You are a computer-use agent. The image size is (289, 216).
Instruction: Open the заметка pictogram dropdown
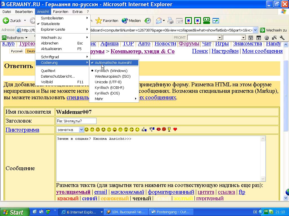pos(81,130)
